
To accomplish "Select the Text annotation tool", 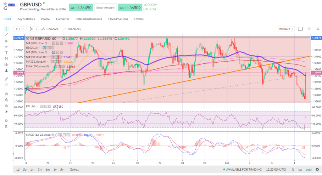I will click(x=6, y=53).
